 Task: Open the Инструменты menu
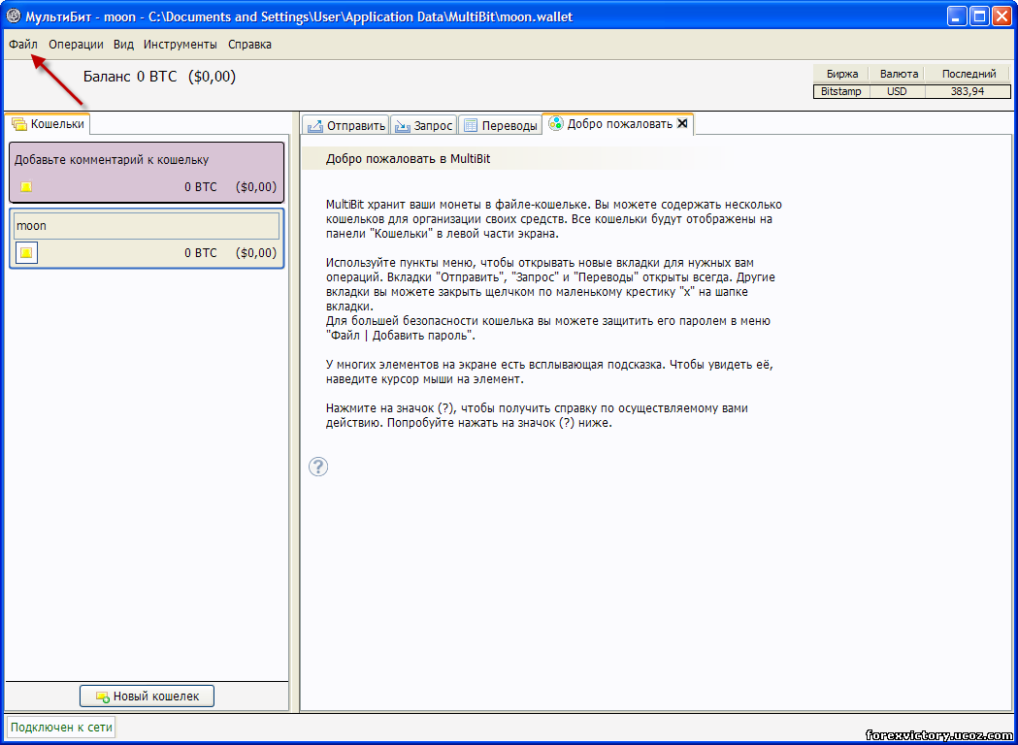tap(181, 45)
